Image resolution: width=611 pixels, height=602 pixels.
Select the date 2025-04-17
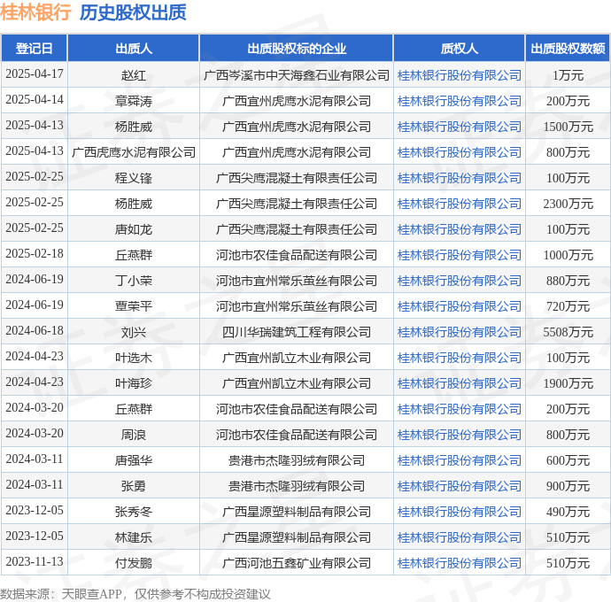[35, 73]
